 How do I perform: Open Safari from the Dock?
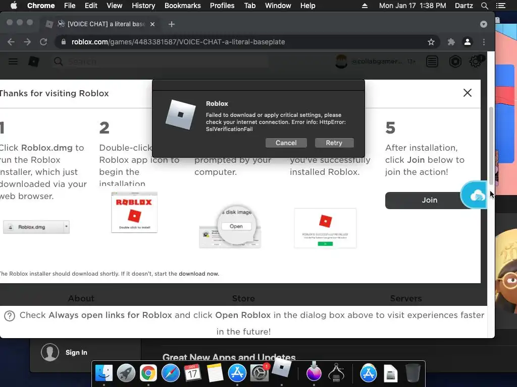(x=171, y=373)
